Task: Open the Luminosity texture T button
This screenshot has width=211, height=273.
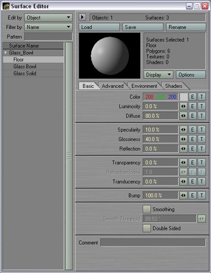Action: click(202, 106)
